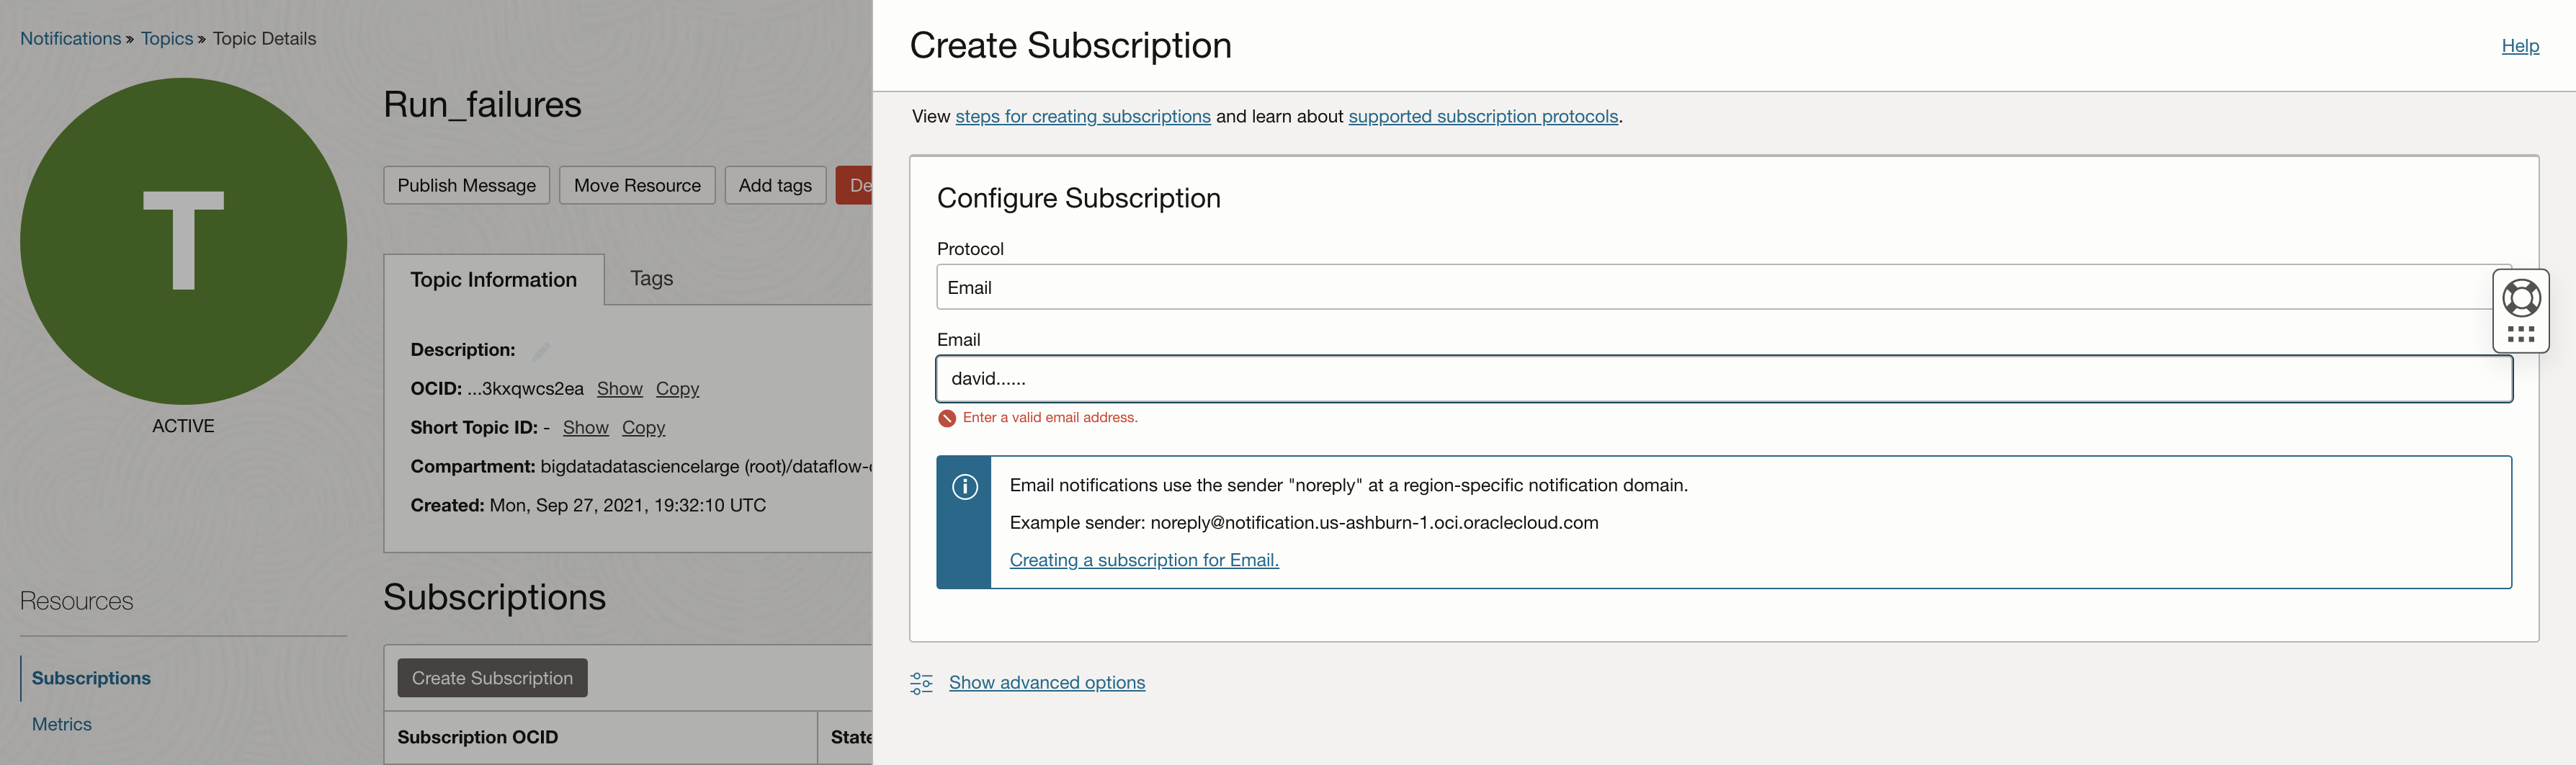
Task: Select Metrics under Resources
Action: click(x=62, y=723)
